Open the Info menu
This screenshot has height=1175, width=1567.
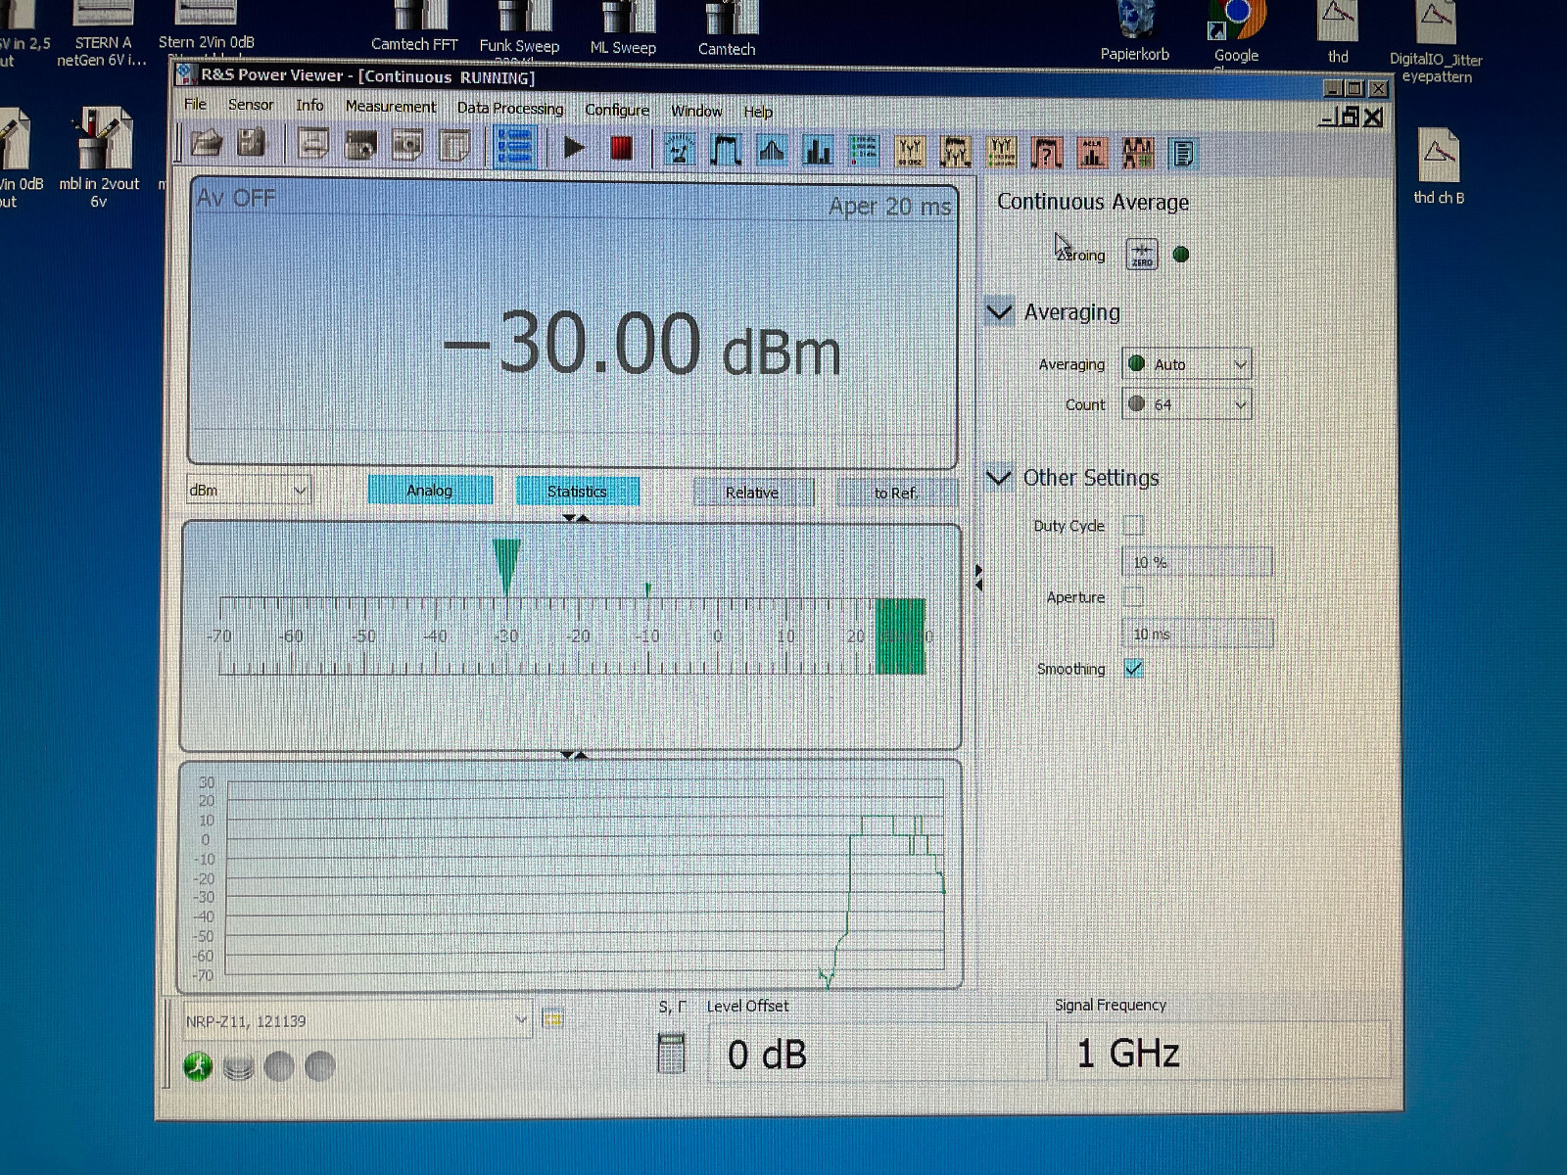309,106
